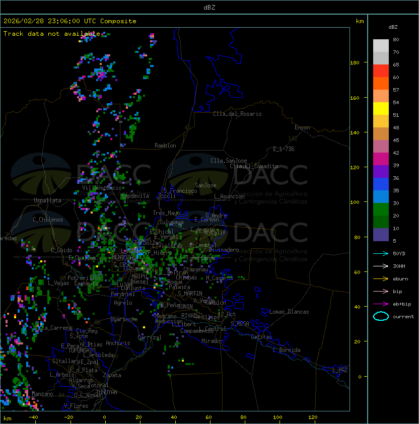The width and height of the screenshot is (419, 424).
Task: Select the light gray 70-80 dBZ swatch
Action: pyautogui.click(x=381, y=45)
